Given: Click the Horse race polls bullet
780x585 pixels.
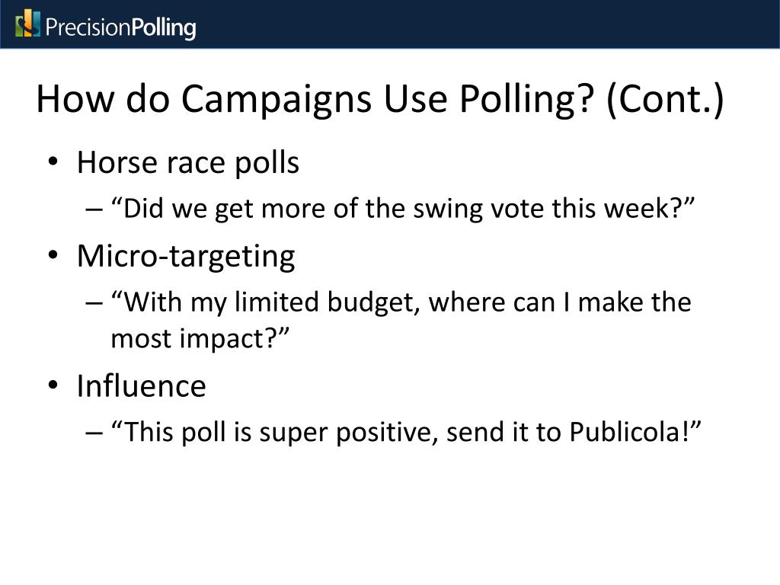Looking at the screenshot, I should 187,163.
